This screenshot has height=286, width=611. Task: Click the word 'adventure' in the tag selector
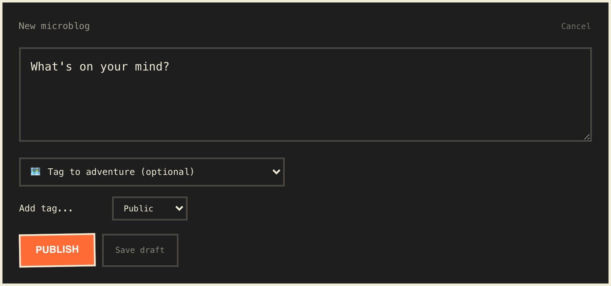pos(110,172)
